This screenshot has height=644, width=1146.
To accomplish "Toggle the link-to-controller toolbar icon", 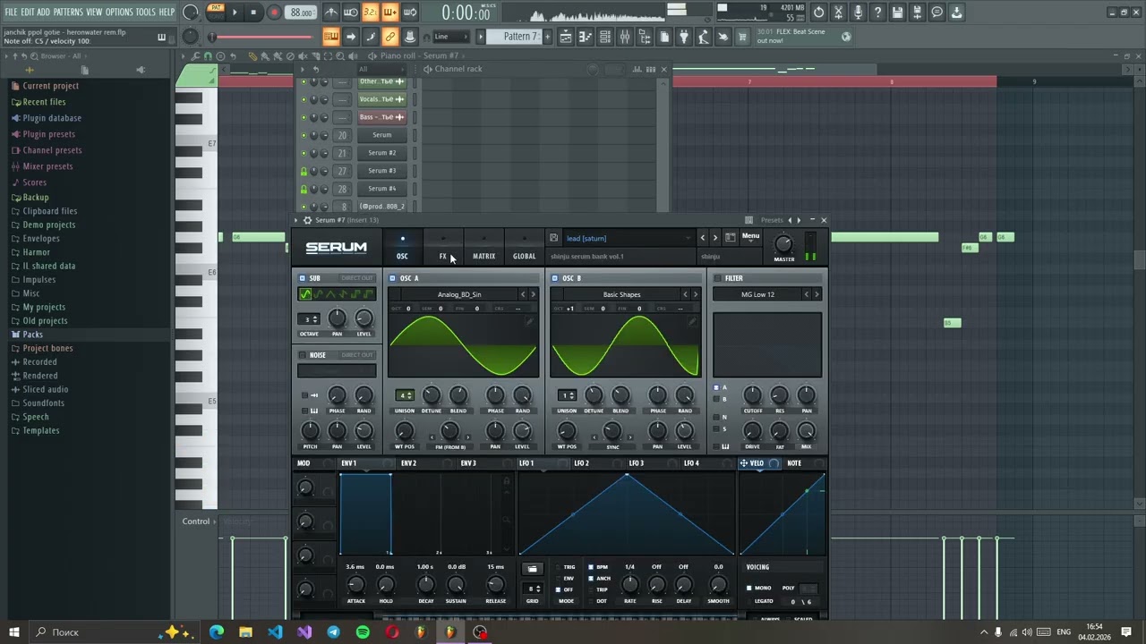I will point(390,37).
